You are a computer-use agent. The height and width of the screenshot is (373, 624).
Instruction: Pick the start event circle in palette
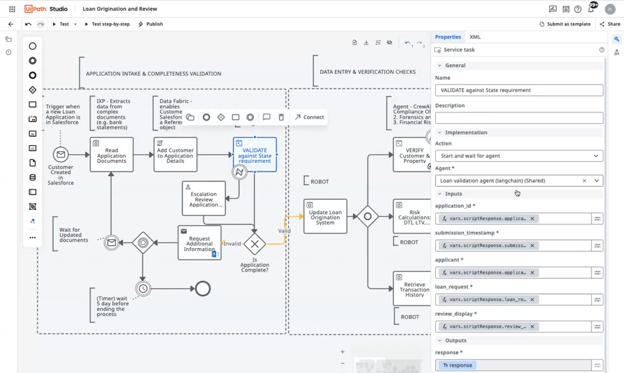[x=32, y=46]
